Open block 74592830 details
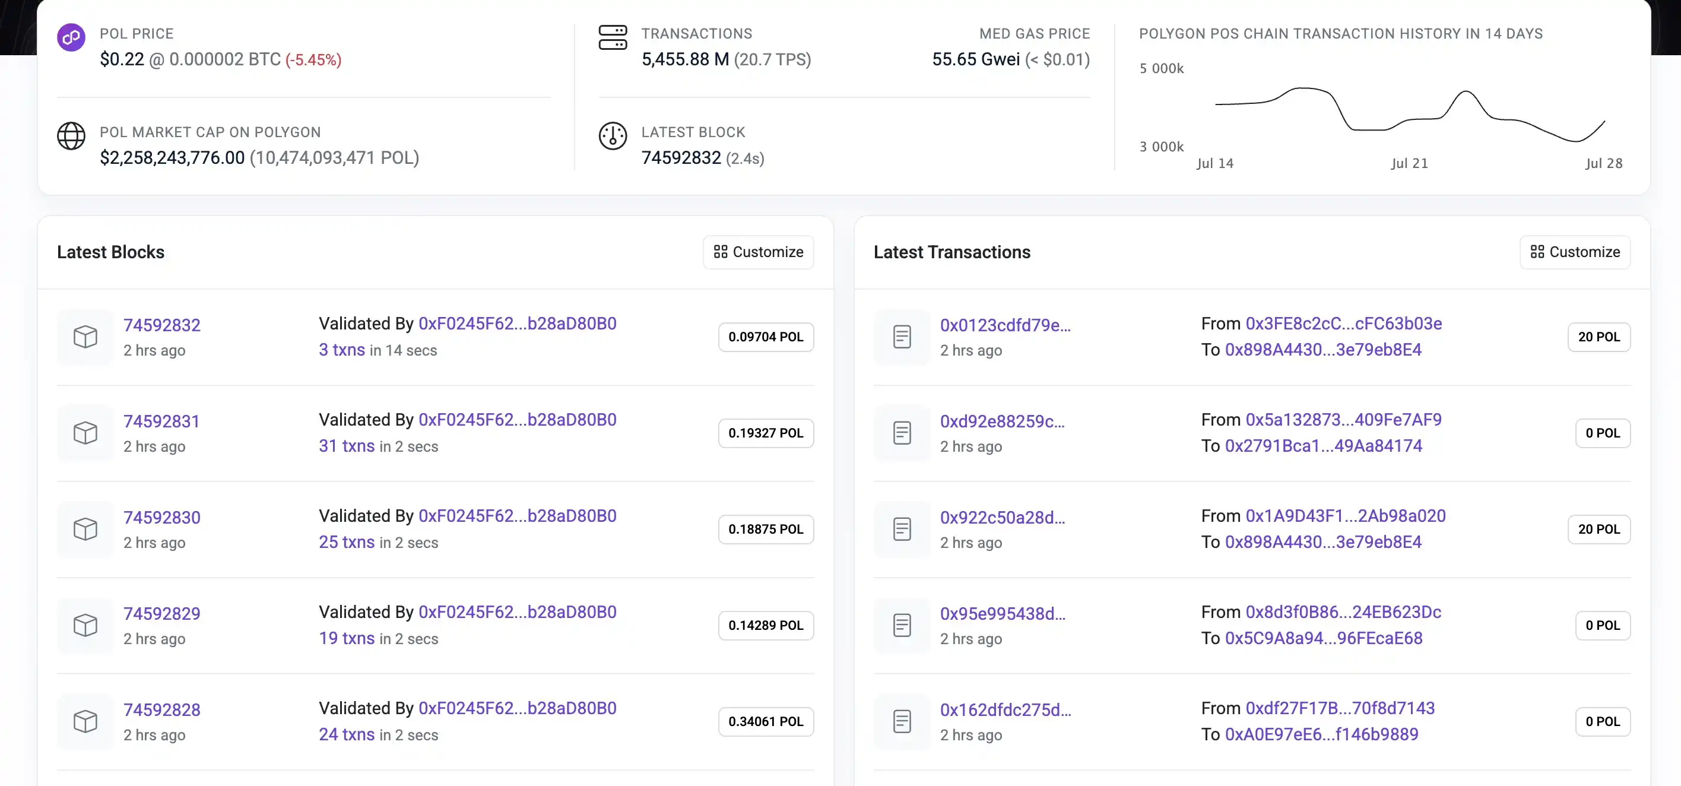This screenshot has width=1681, height=786. (x=162, y=517)
